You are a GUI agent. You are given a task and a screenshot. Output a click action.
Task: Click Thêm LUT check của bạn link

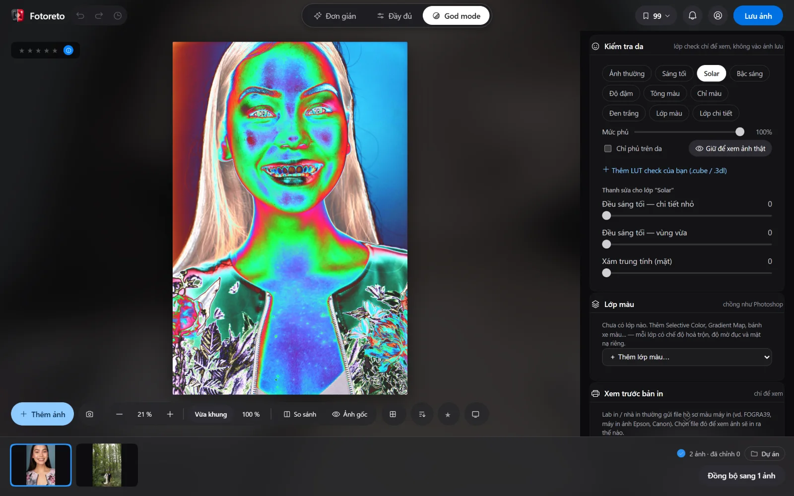665,170
